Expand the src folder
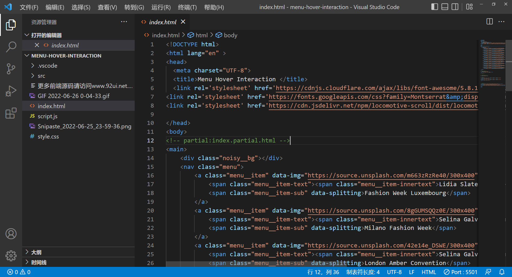 [x=41, y=76]
